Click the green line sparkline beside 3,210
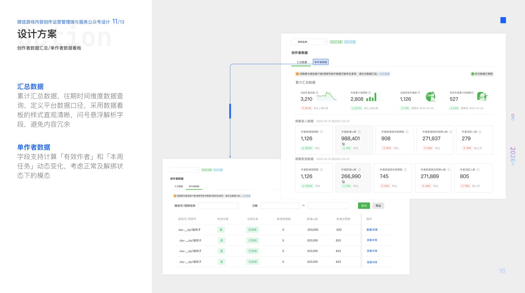Screen dimensions: 525x293 tap(327, 97)
